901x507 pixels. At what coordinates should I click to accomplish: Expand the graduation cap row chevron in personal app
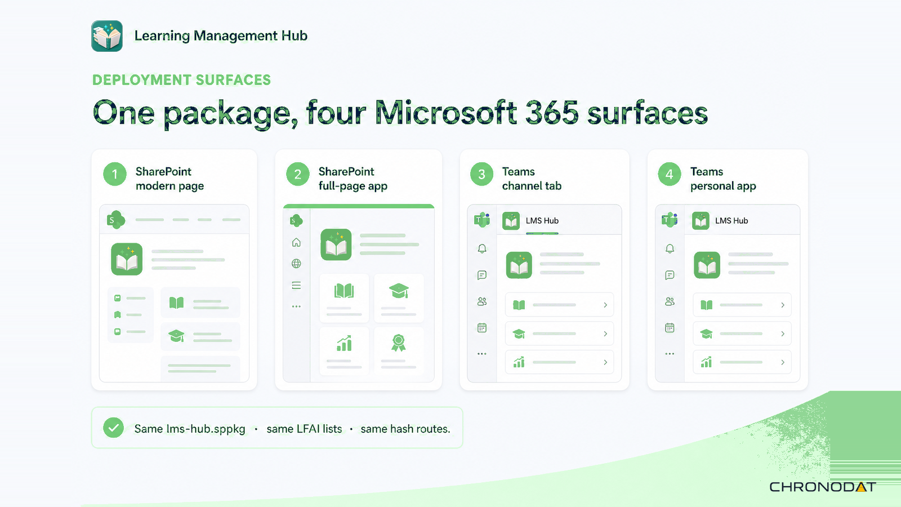pyautogui.click(x=783, y=333)
